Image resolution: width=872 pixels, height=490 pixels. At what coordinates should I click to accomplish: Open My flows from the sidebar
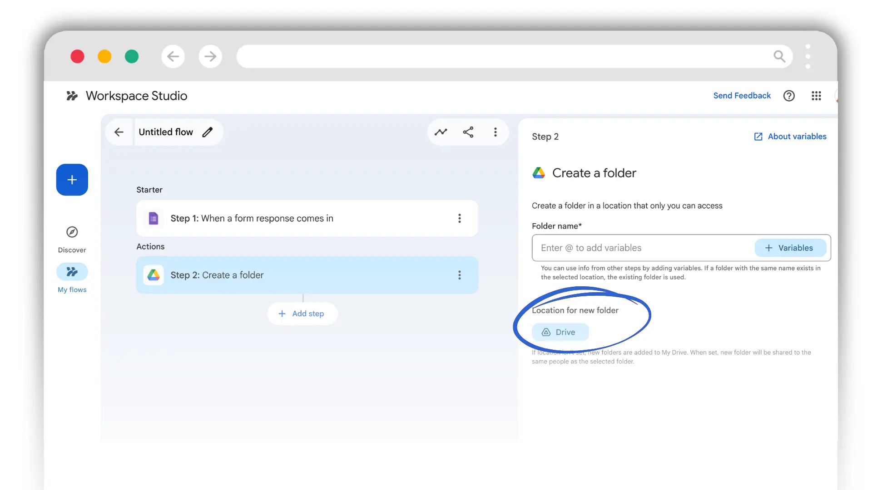click(x=72, y=271)
